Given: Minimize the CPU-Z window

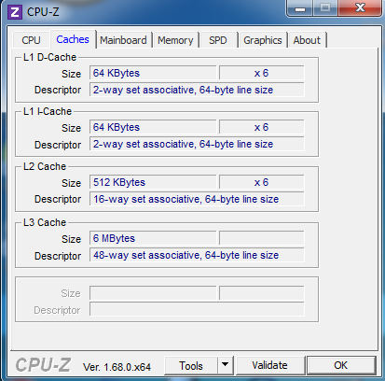Looking at the screenshot, I should tap(300, 8).
